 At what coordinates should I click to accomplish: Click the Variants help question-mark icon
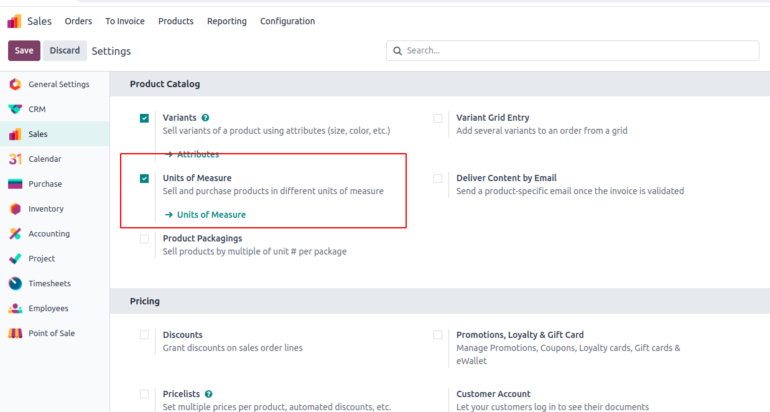tap(205, 118)
